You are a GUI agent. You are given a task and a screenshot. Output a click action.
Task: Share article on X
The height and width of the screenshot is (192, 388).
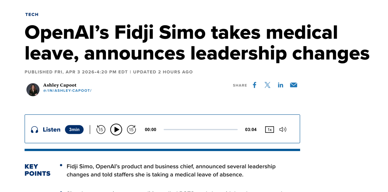pos(267,85)
